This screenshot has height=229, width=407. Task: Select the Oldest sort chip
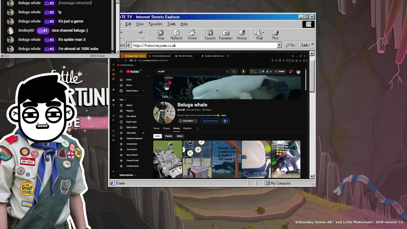click(x=180, y=136)
